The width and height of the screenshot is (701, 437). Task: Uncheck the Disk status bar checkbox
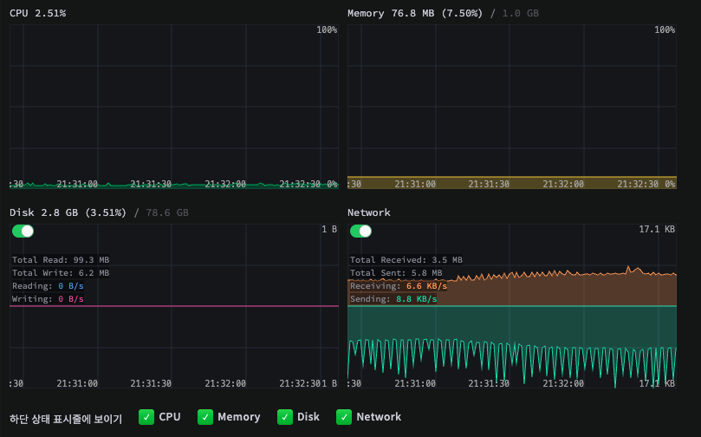pos(285,417)
